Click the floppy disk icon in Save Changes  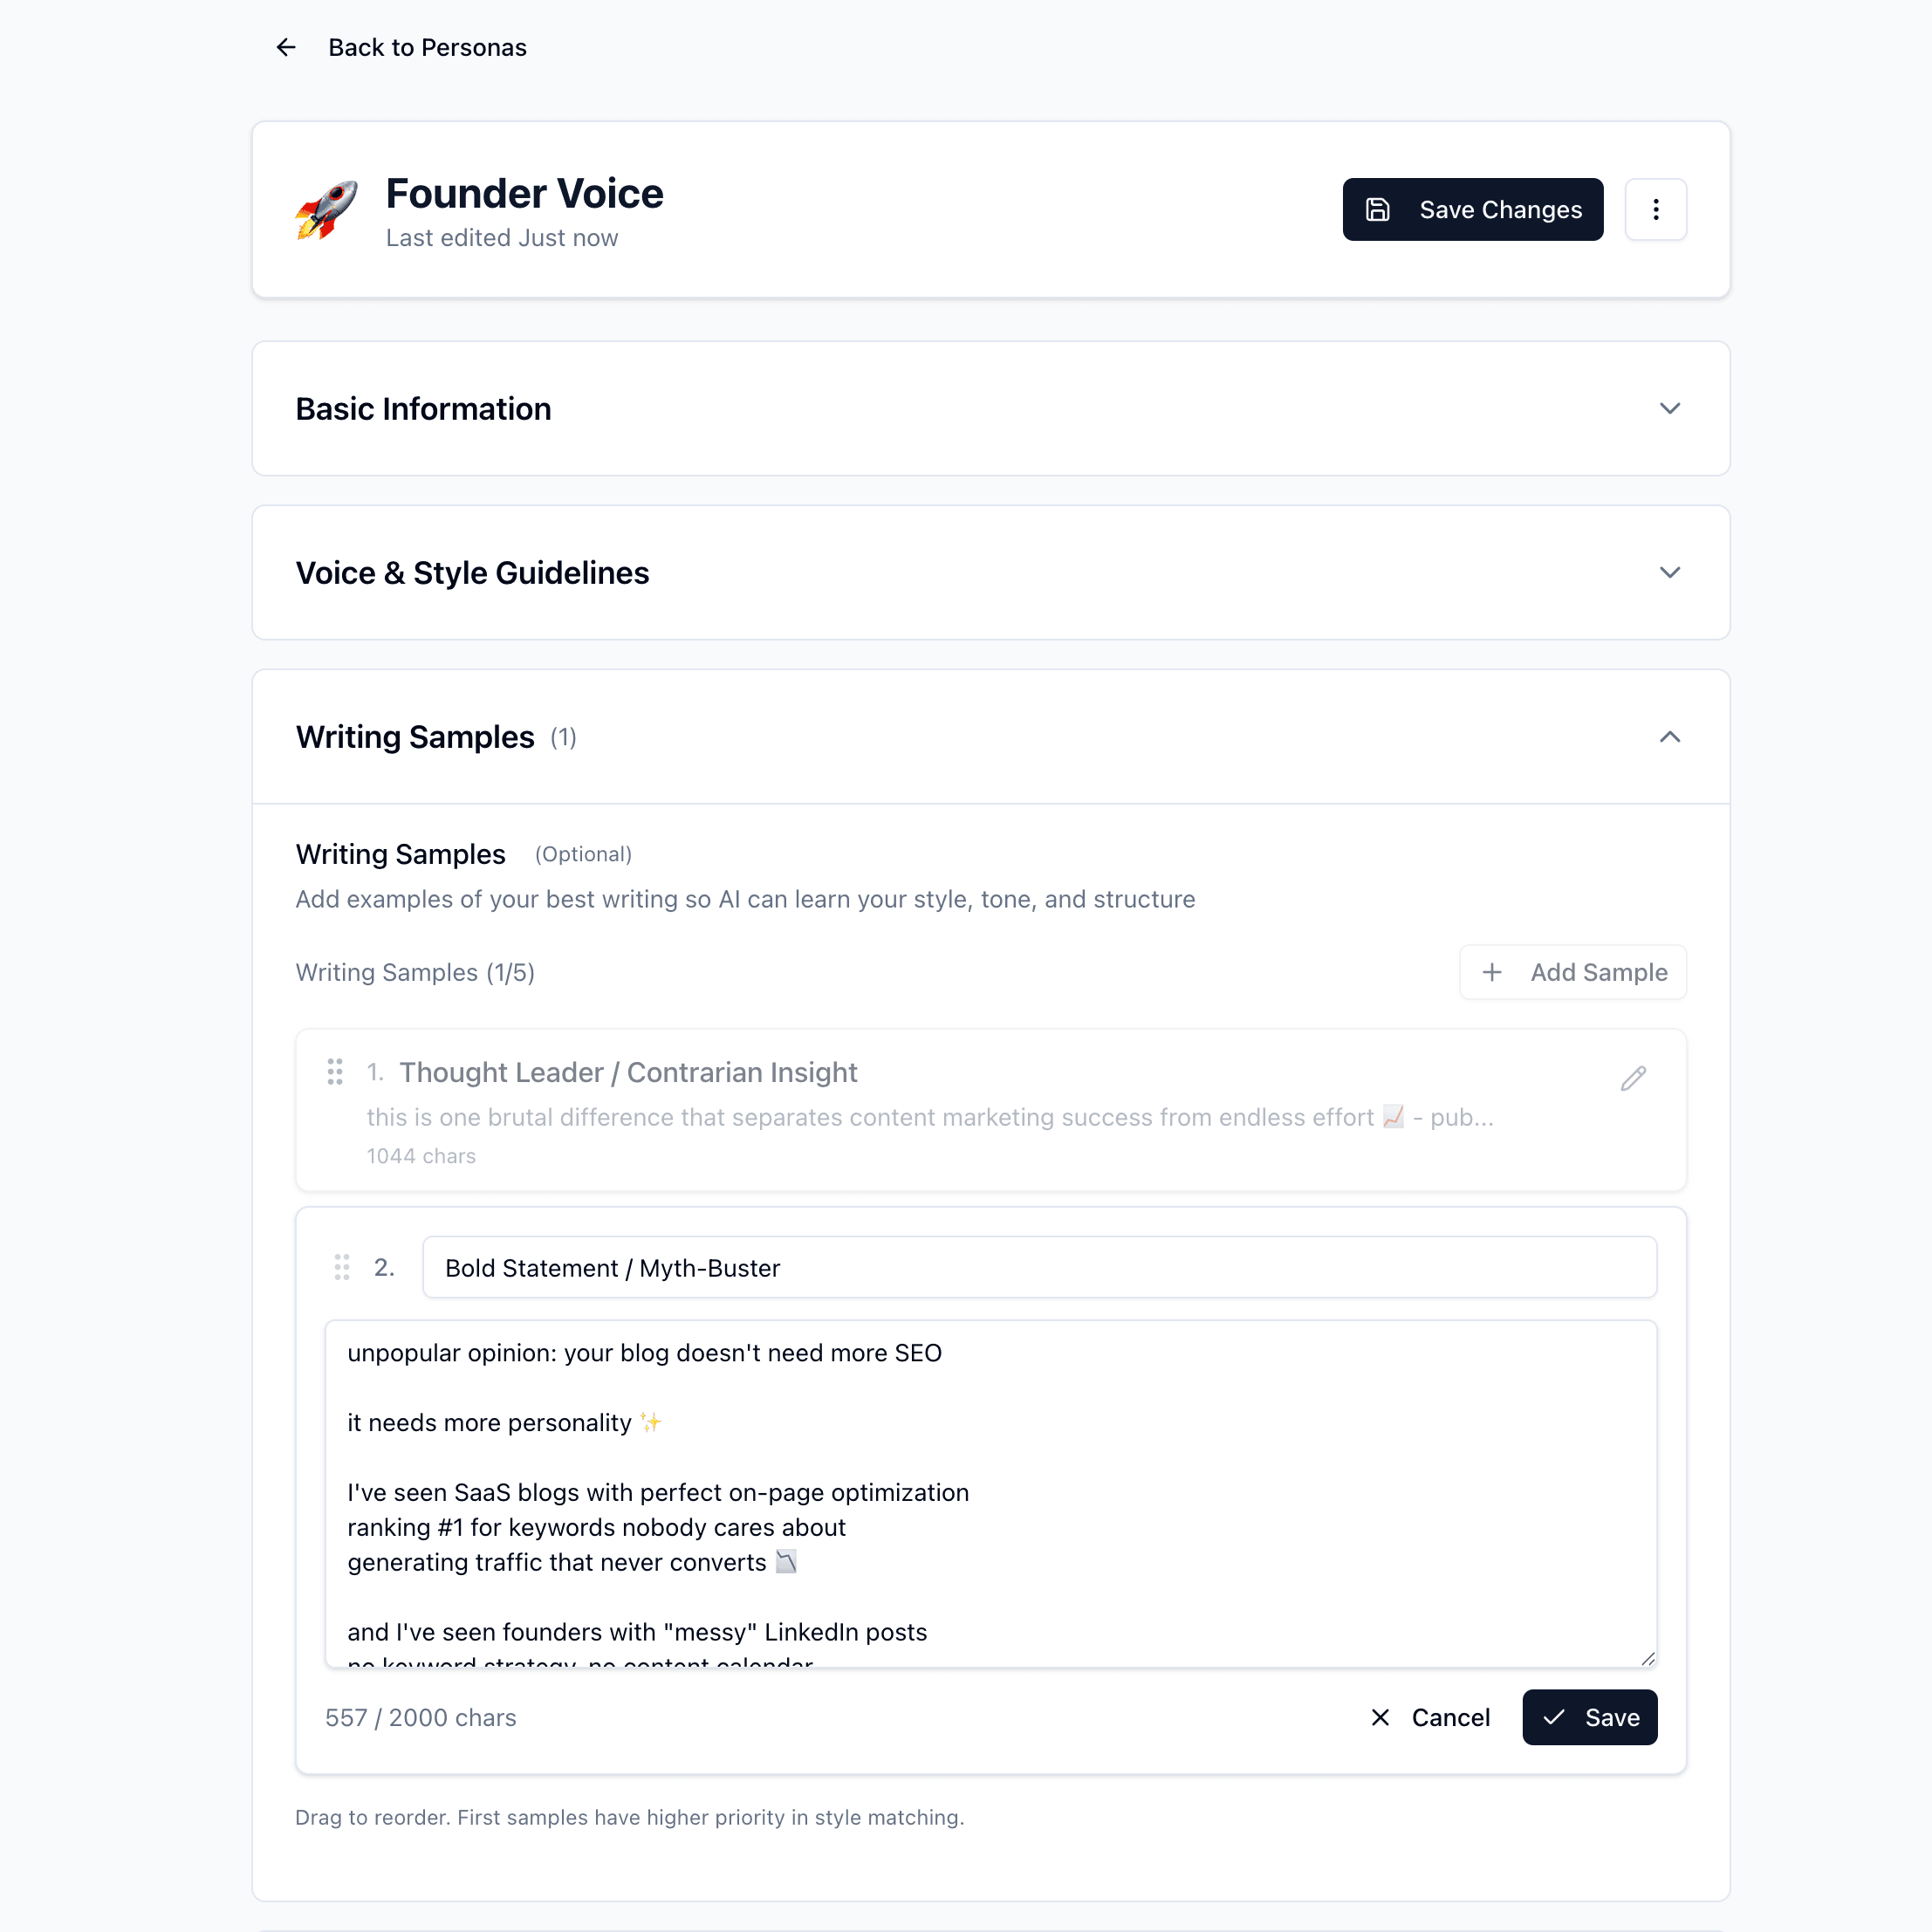1378,210
